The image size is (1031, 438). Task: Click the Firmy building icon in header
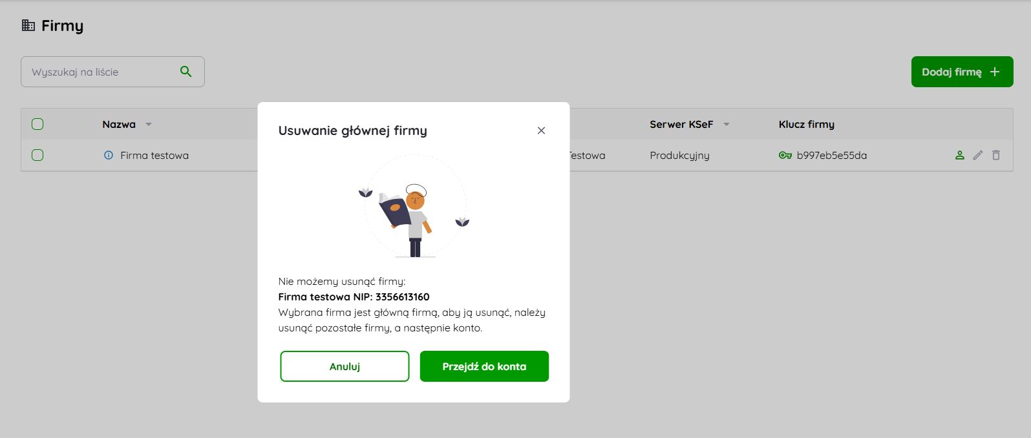tap(28, 25)
